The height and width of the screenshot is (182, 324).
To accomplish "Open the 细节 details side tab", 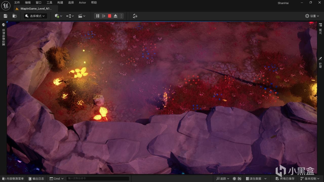I will click(x=320, y=62).
